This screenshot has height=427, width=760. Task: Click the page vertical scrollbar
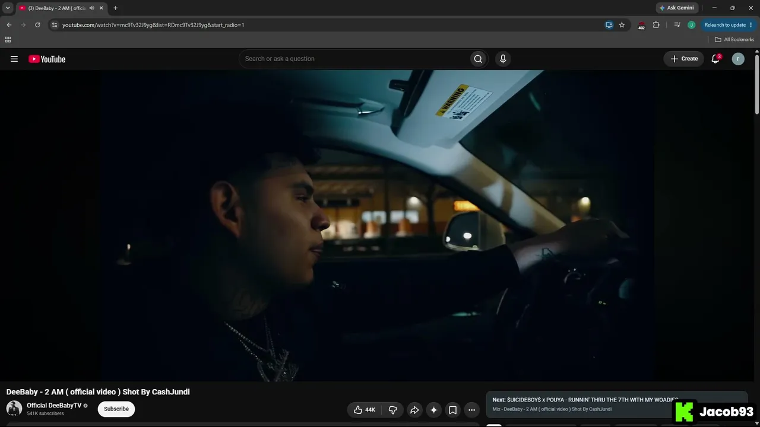tap(756, 83)
